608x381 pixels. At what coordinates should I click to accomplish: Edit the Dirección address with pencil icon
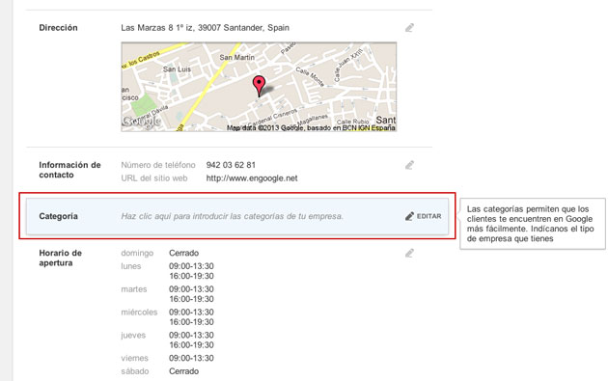[409, 28]
